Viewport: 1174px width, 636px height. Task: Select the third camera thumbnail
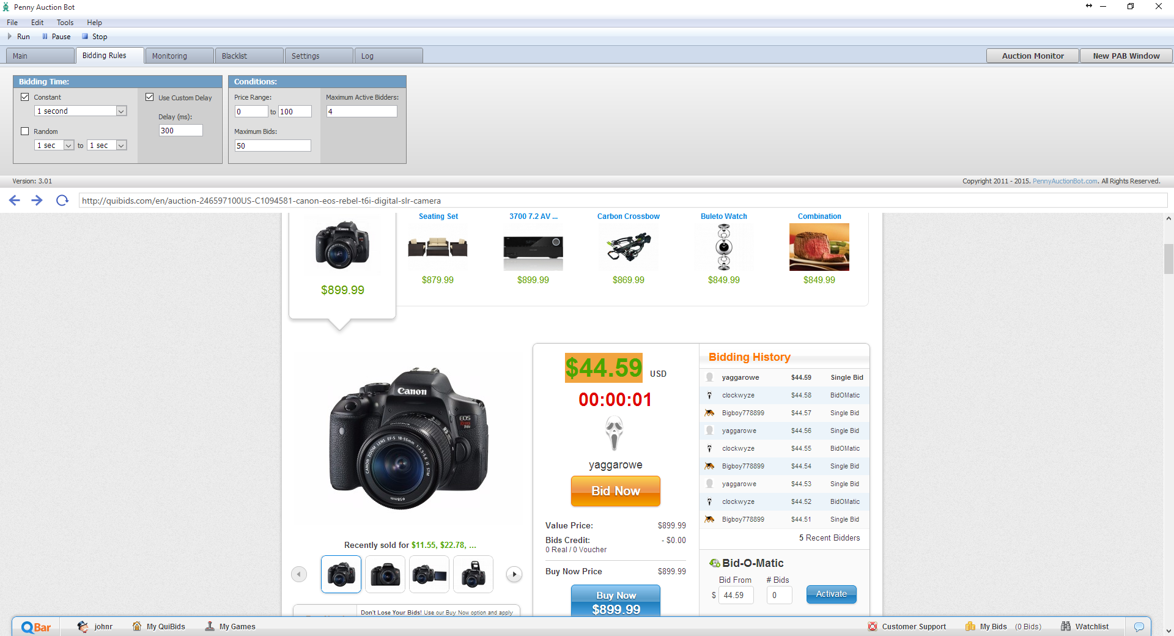[429, 574]
